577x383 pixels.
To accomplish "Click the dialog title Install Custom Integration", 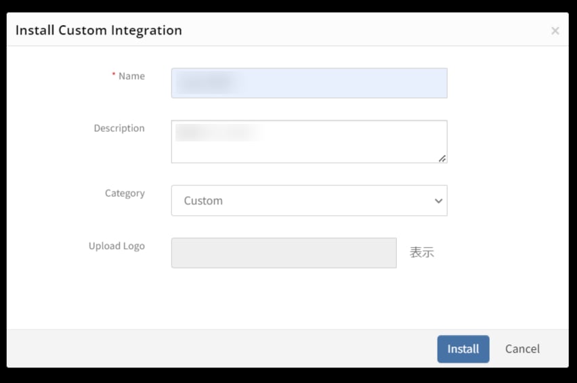I will coord(99,30).
